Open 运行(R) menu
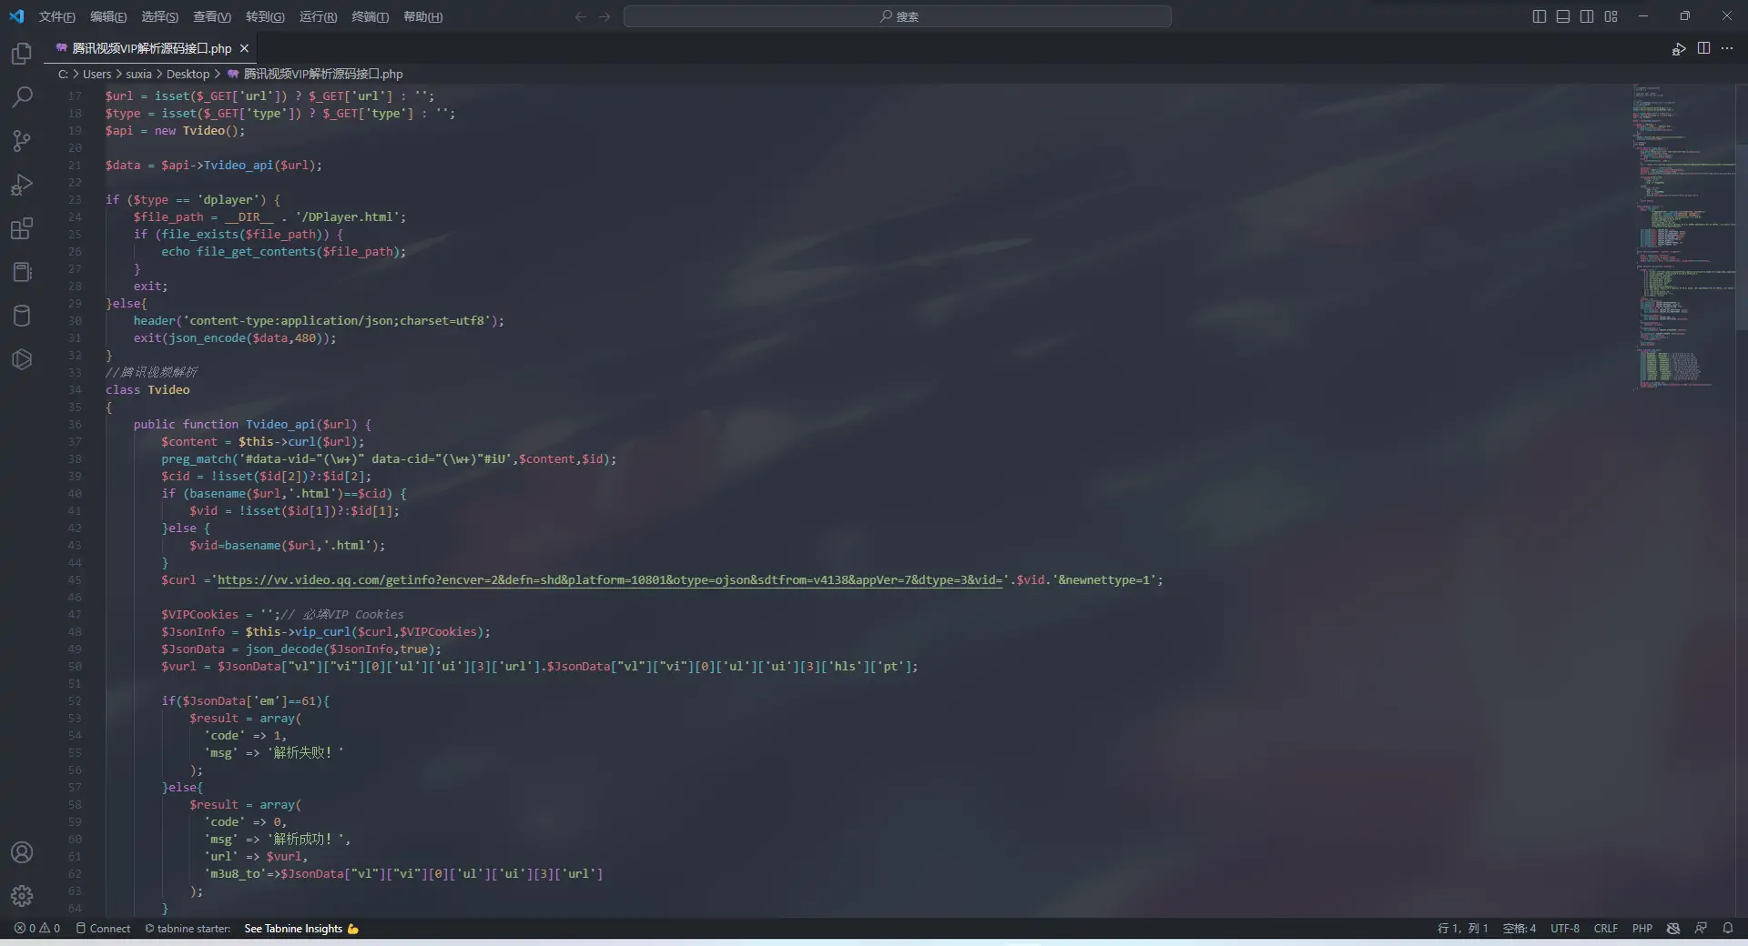This screenshot has width=1748, height=946. [x=318, y=16]
